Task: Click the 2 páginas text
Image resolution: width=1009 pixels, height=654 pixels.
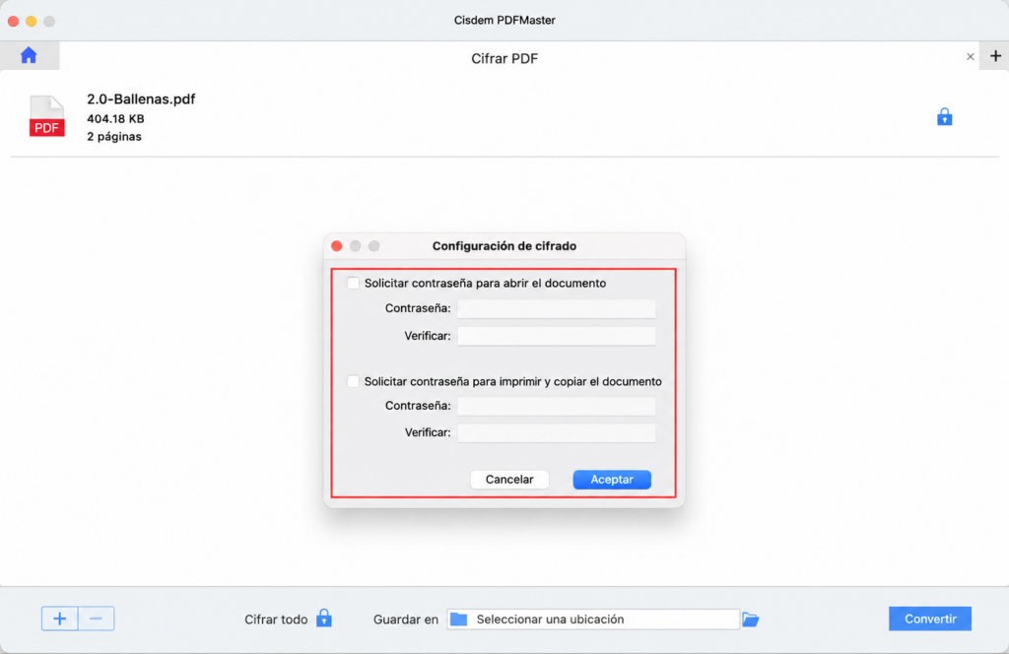Action: click(x=114, y=136)
